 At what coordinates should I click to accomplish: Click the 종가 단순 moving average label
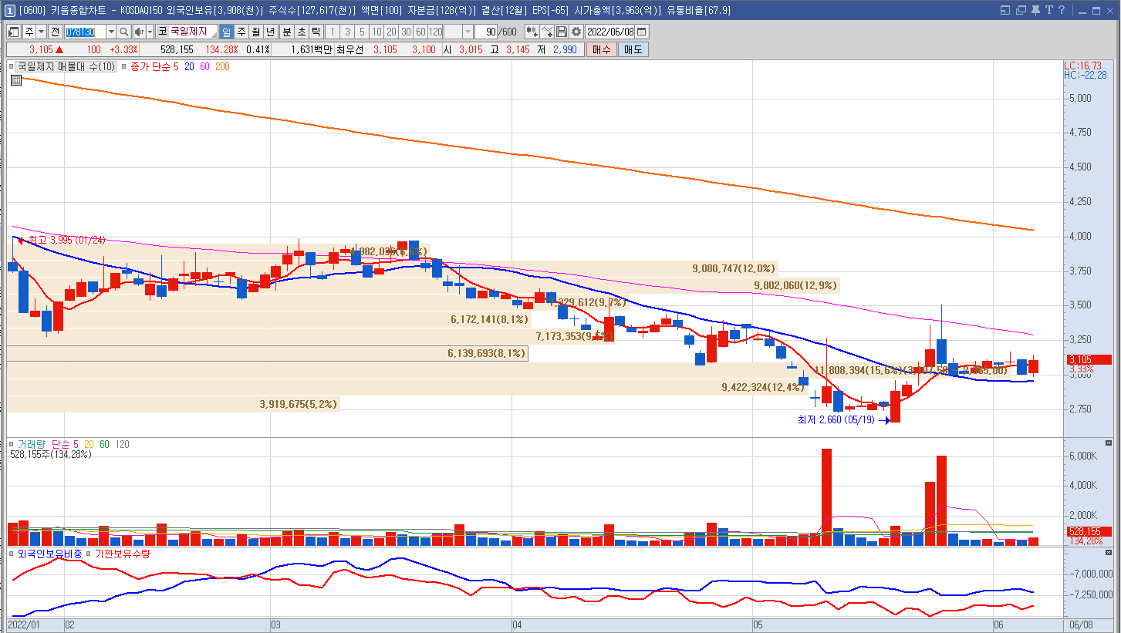[x=150, y=67]
